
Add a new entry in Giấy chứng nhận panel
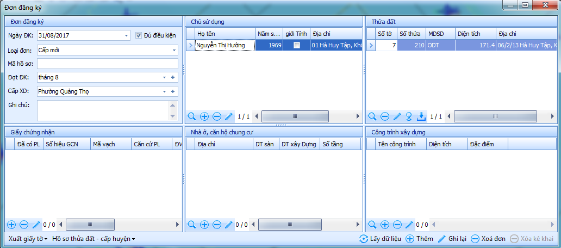[x=11, y=225]
